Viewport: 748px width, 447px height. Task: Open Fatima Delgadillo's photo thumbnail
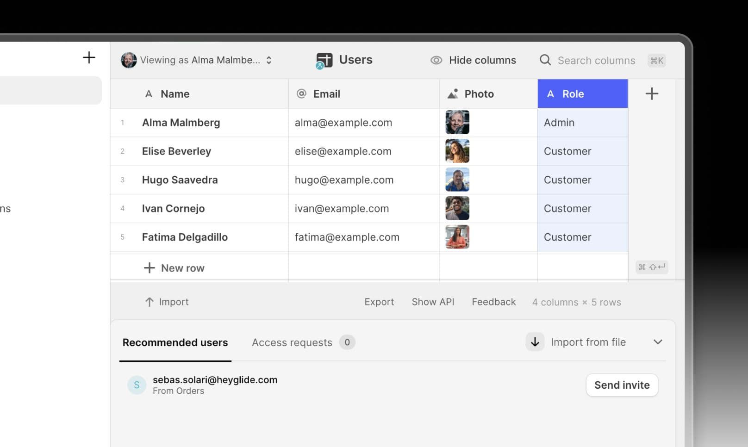[x=457, y=237]
